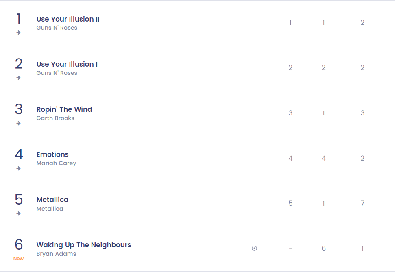Open the Use Your Illusion II album title
The height and width of the screenshot is (272, 395).
click(68, 19)
